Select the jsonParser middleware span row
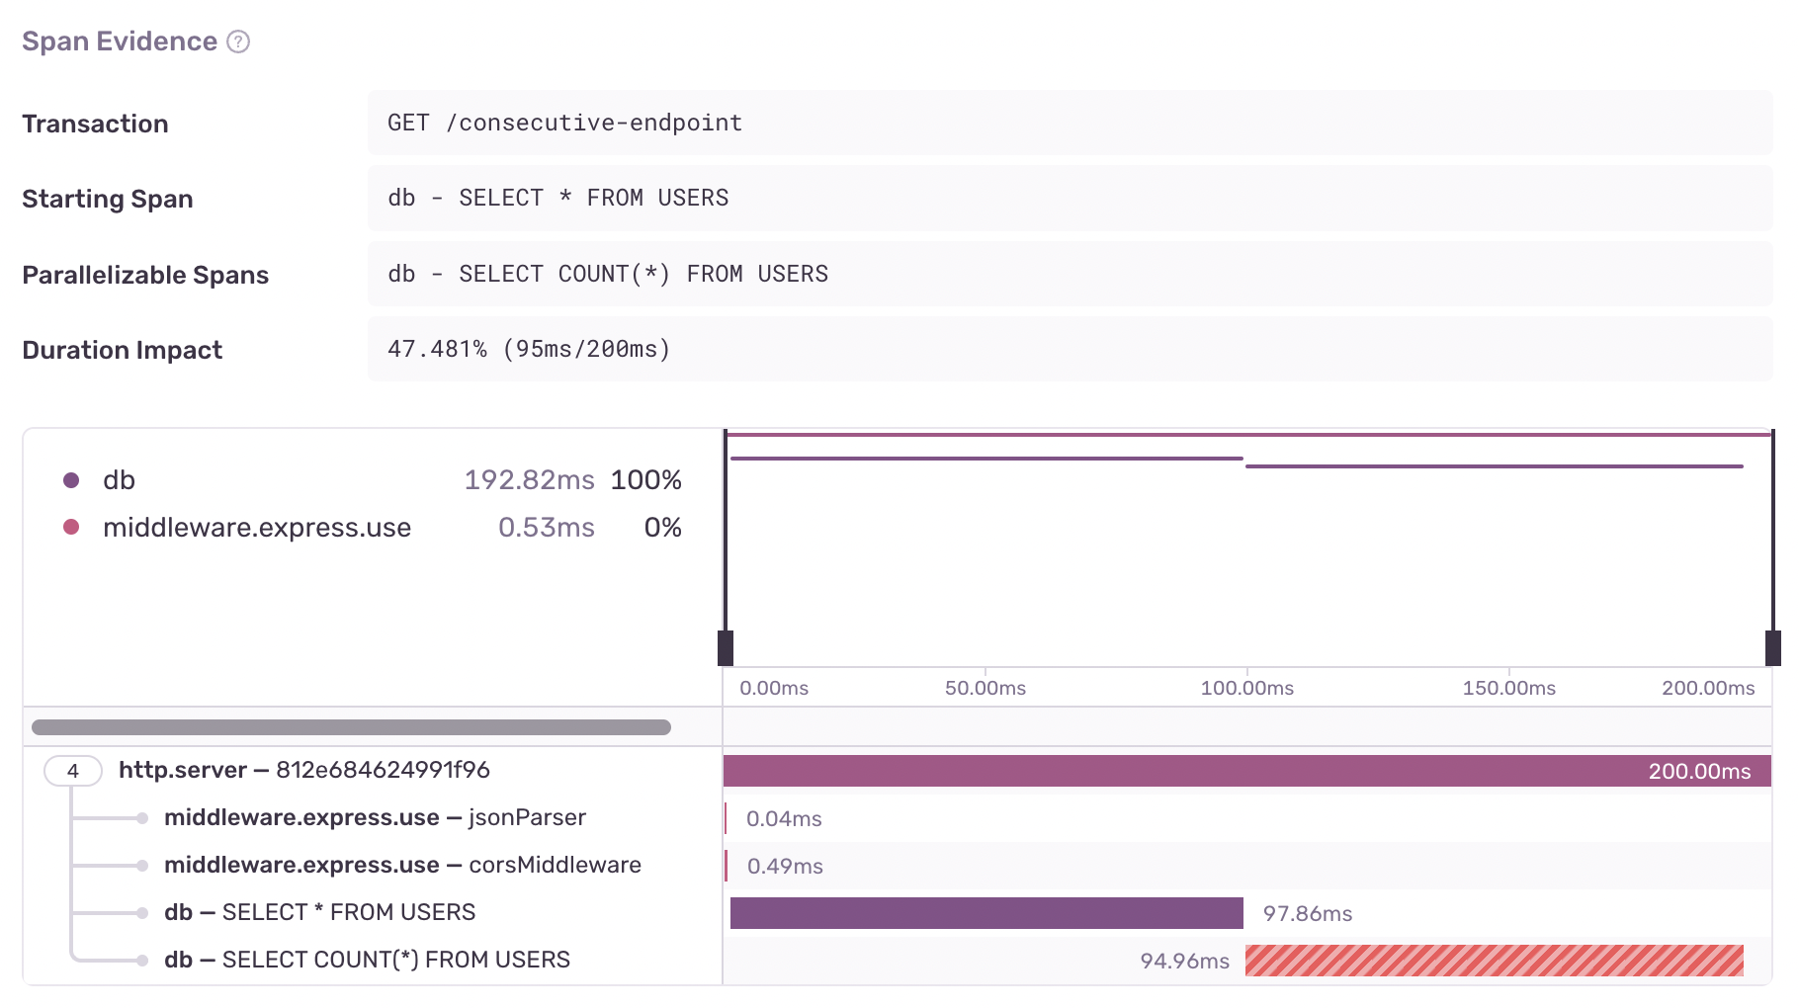 [375, 818]
